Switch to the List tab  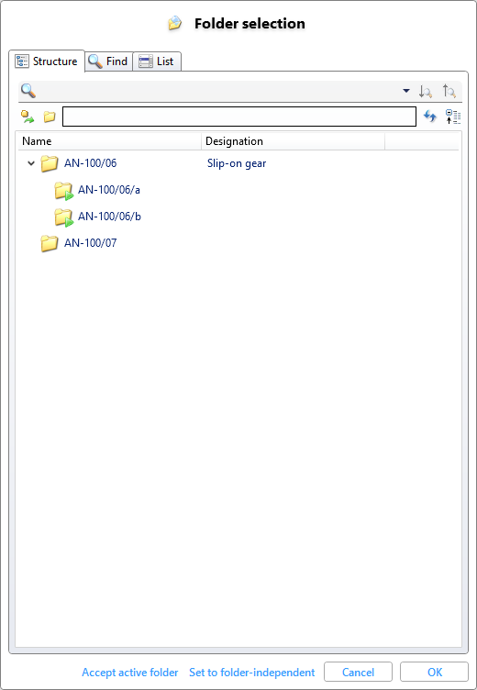157,61
